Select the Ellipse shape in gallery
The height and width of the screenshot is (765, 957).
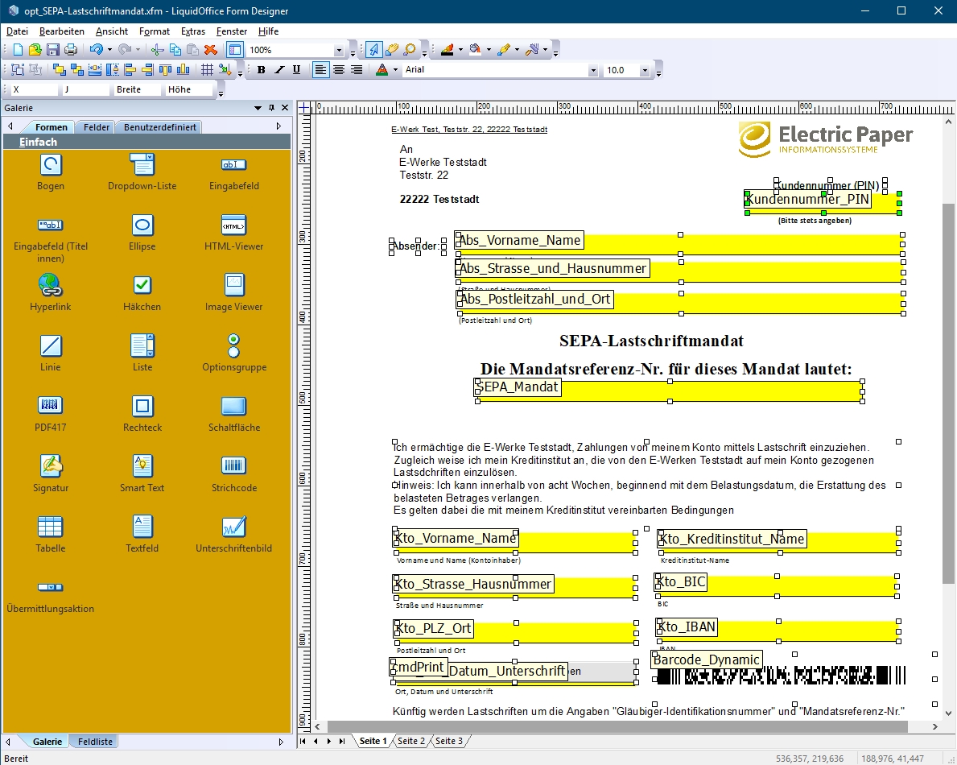click(142, 234)
